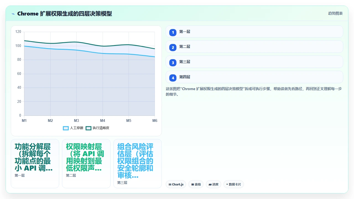Click the 80 y-axis value
This screenshot has width=354, height=199.
[19, 60]
